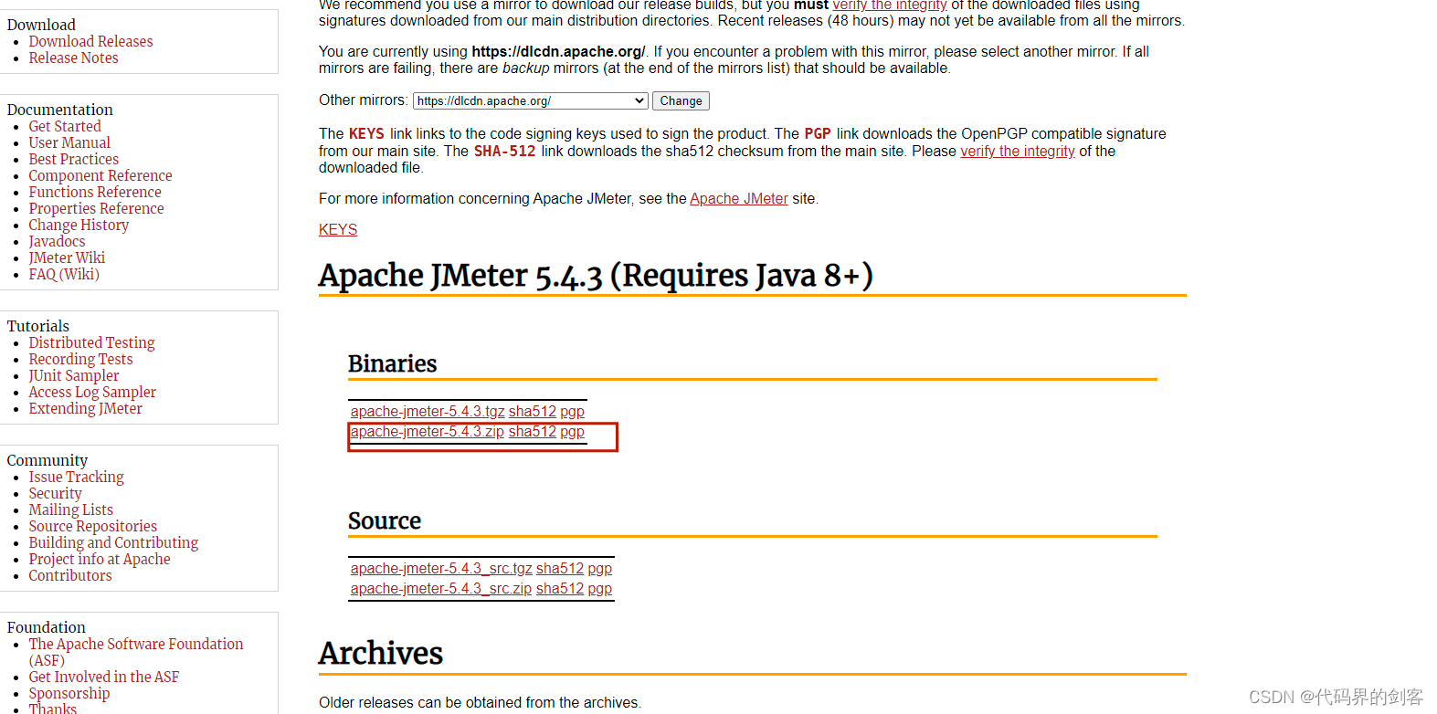Screen dimensions: 1437x714
Task: Open Properties Reference link
Action: (x=96, y=208)
